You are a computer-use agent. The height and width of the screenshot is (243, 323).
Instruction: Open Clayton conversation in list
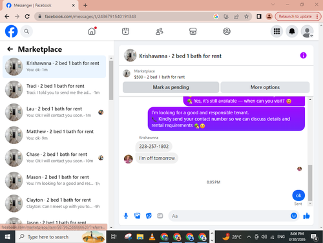click(x=54, y=204)
